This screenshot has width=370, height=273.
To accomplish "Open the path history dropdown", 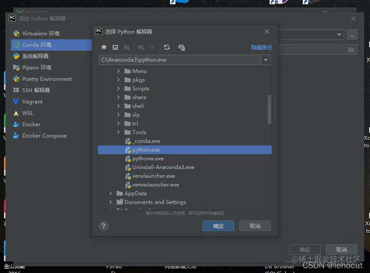I will click(x=266, y=60).
